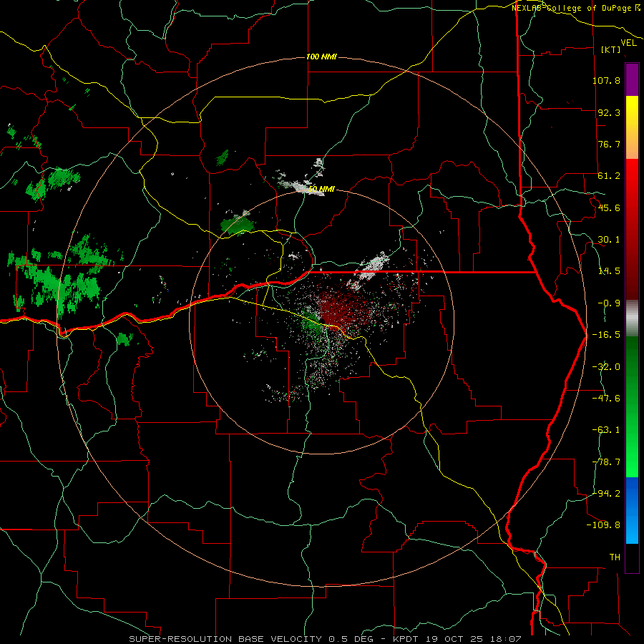Click the 76.7 value on velocity scale
Screen dimensions: 644x644
[x=609, y=144]
